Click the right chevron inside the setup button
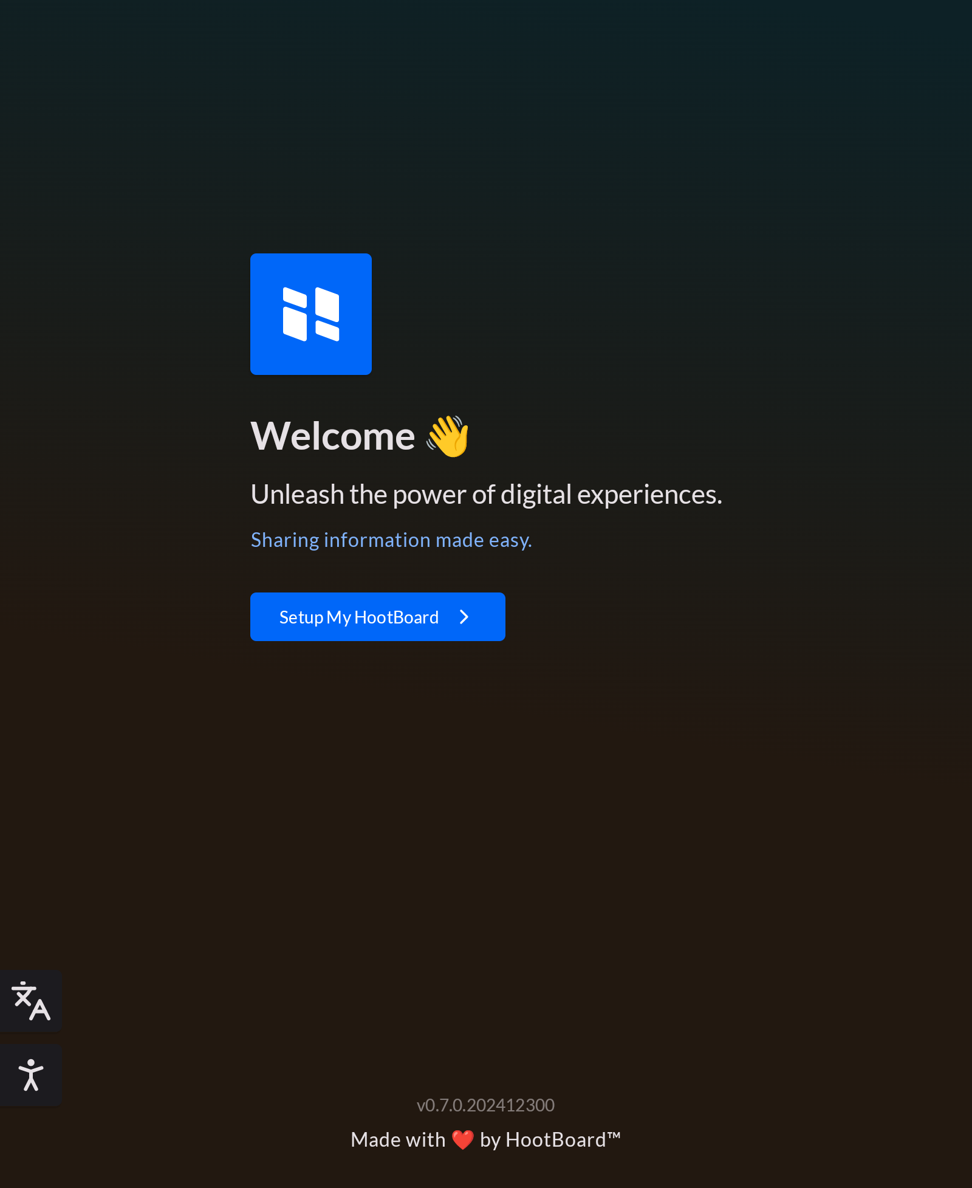 pyautogui.click(x=464, y=616)
